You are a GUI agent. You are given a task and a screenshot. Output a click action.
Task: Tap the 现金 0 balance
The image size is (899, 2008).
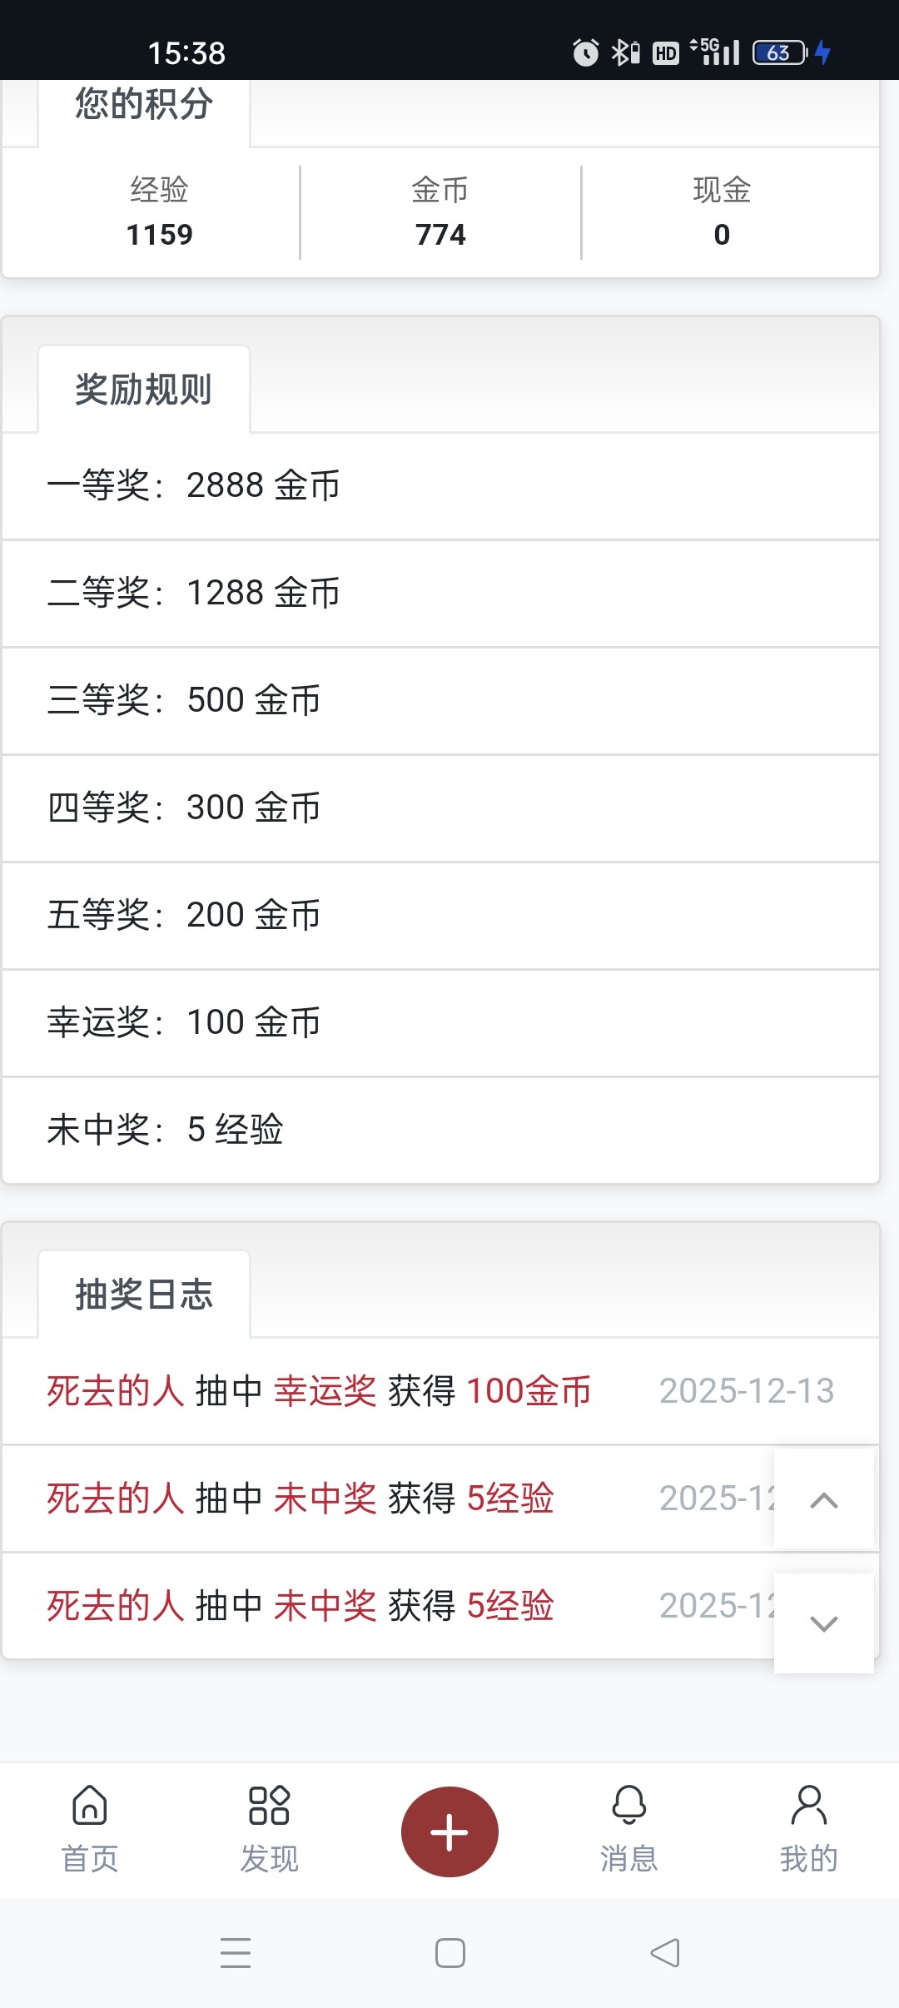click(722, 212)
